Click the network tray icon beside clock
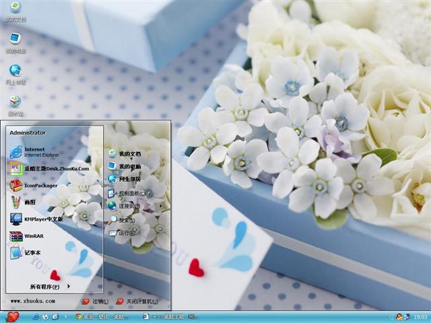This screenshot has height=323, width=431. click(x=406, y=317)
